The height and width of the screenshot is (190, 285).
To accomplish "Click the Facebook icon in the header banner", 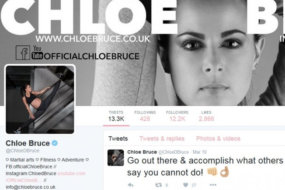I will pos(23,53).
